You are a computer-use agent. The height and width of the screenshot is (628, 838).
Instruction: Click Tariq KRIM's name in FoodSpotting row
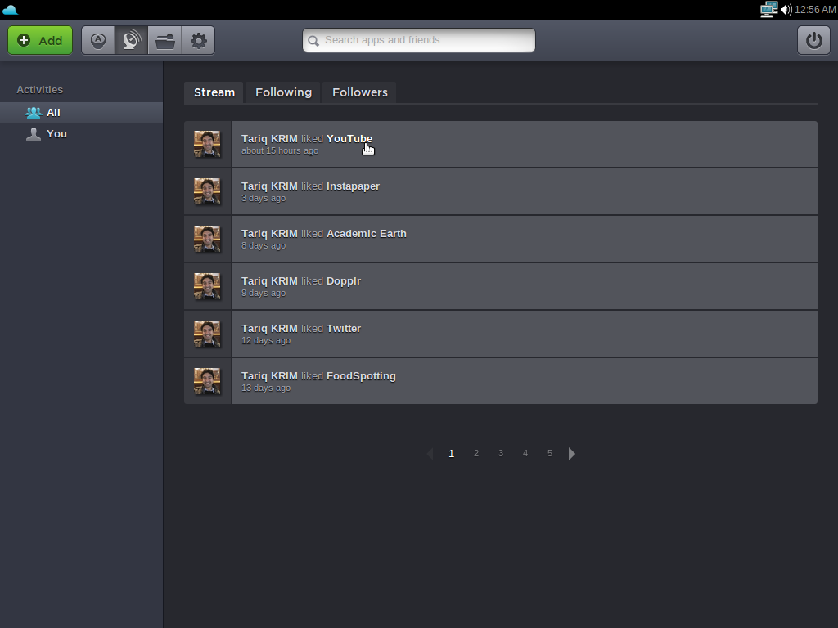[x=269, y=376]
